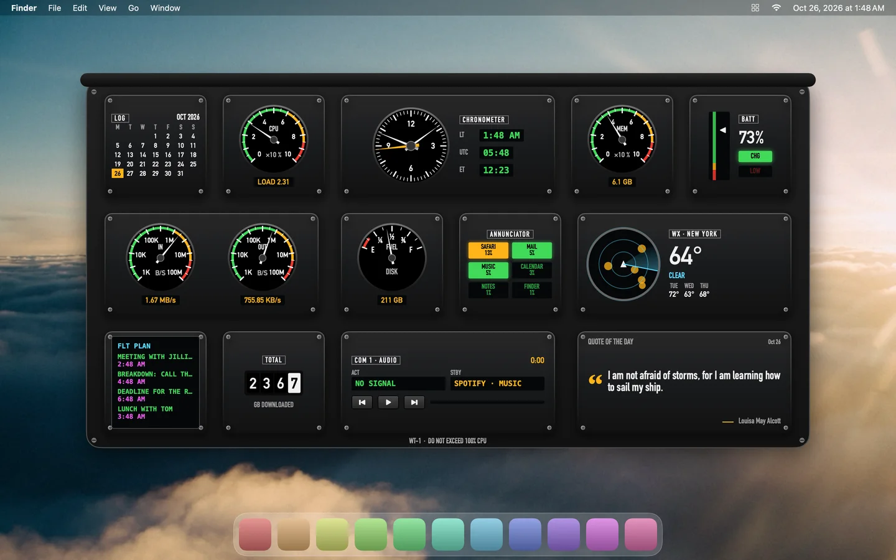Click the FUEL disk gauge dial
This screenshot has width=896, height=560.
coord(392,257)
